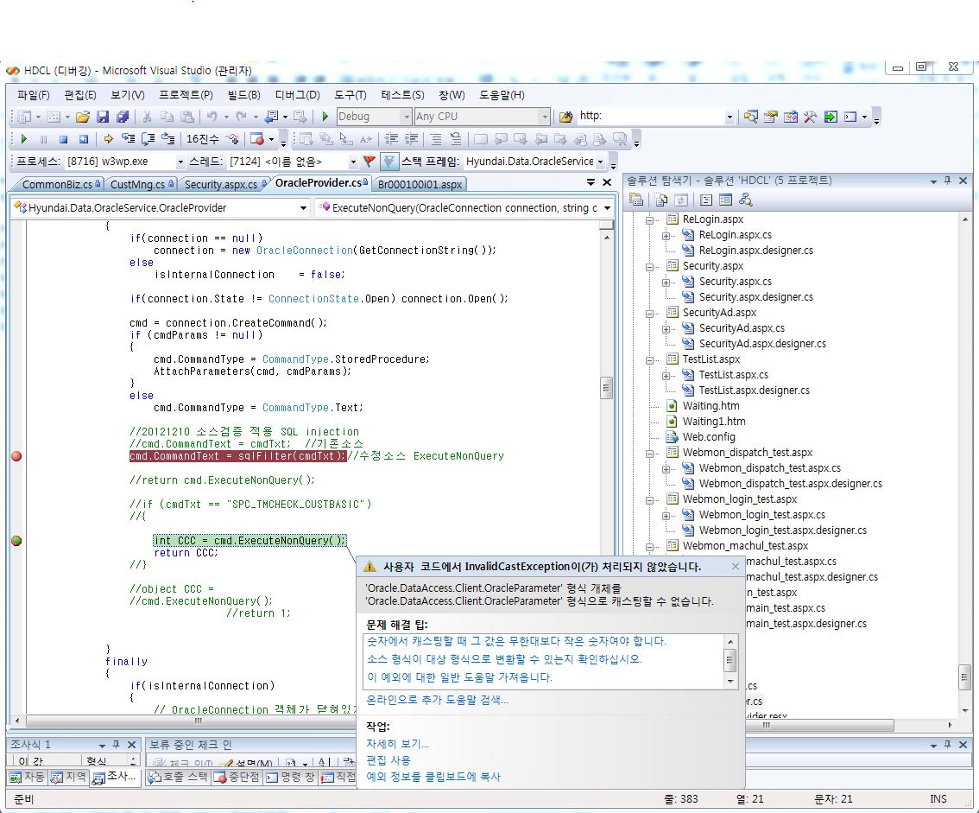Viewport: 979px width, 813px height.
Task: Open the ExecuteNonQuery members dropdown
Action: (x=607, y=208)
